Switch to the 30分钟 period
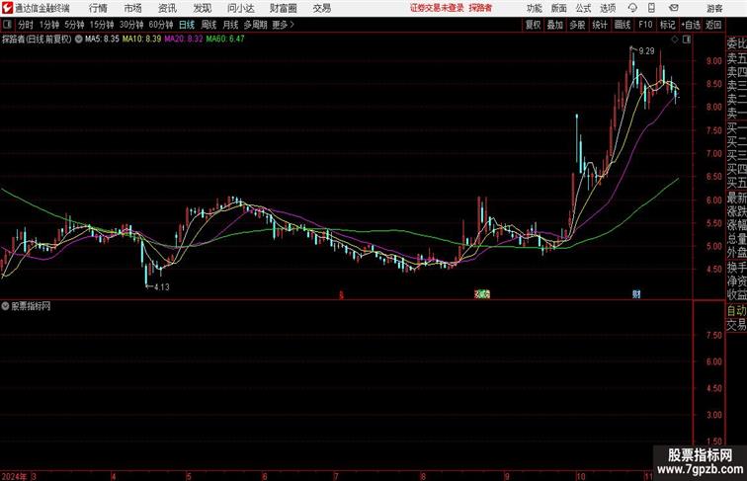Screen dimensions: 747x481 pyautogui.click(x=131, y=25)
